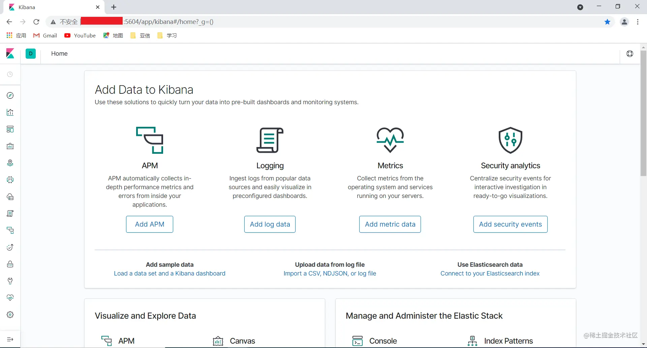Click the Add log data button

click(270, 224)
